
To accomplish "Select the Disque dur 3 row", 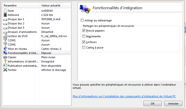I will click(37, 28).
